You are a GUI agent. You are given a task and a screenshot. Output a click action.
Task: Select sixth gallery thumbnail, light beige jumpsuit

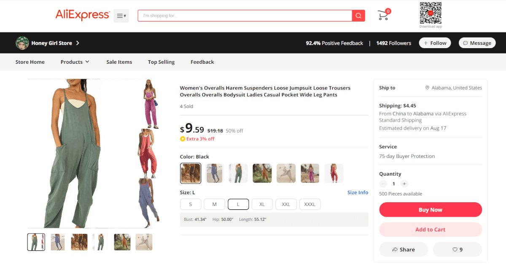(x=144, y=242)
